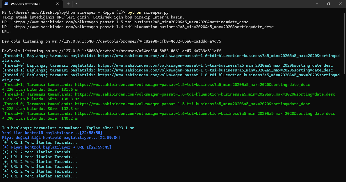The image size is (346, 182).
Task: Click the 'Fiyat kontrol başlatılıyor → URL 1' line
Action: click(x=57, y=147)
